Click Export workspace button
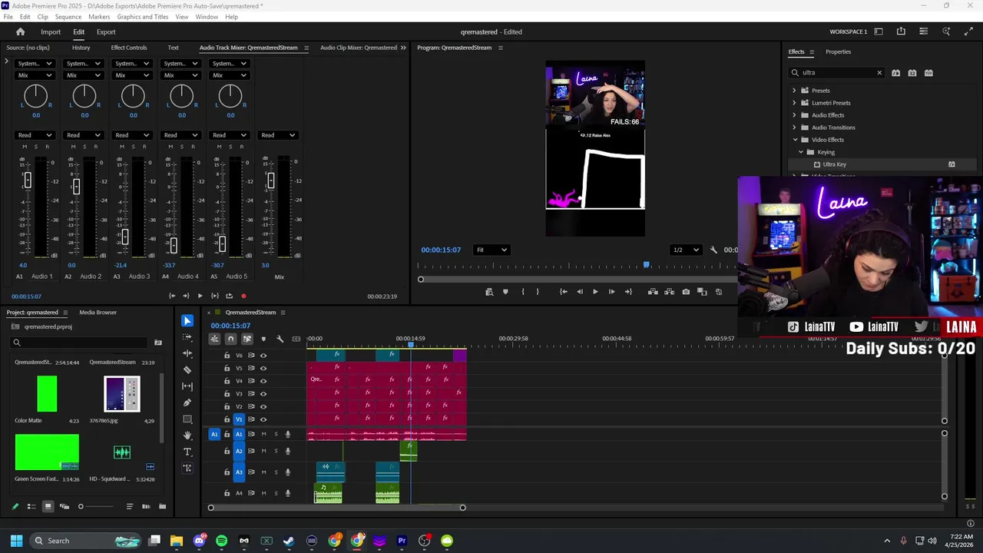 tap(106, 31)
